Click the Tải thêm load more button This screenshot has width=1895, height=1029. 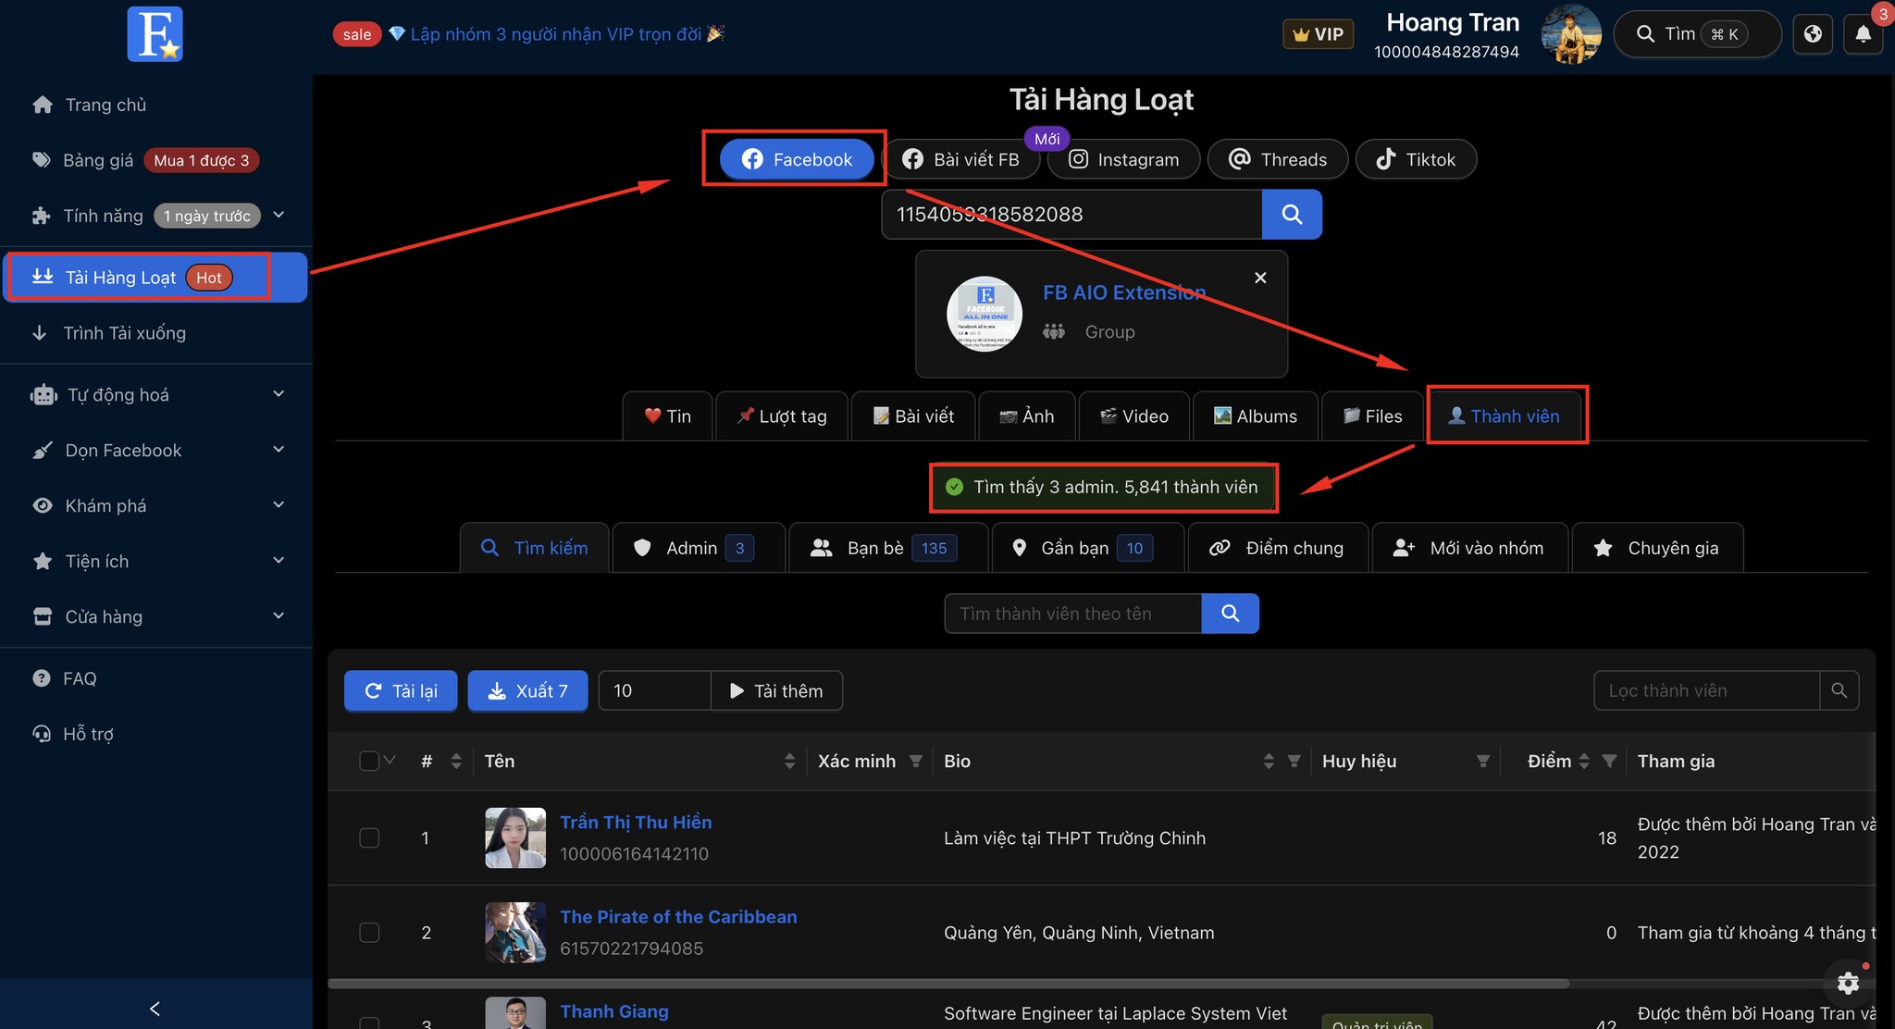(x=776, y=690)
